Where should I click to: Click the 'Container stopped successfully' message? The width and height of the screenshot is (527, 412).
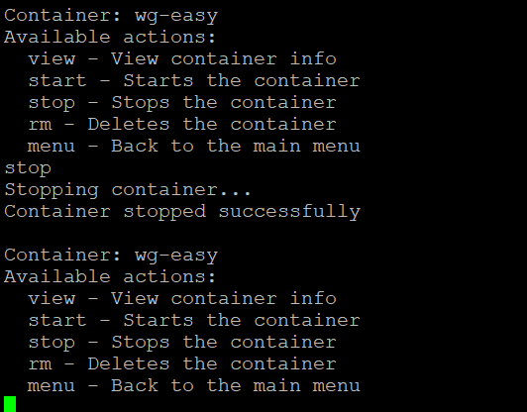[x=182, y=212]
